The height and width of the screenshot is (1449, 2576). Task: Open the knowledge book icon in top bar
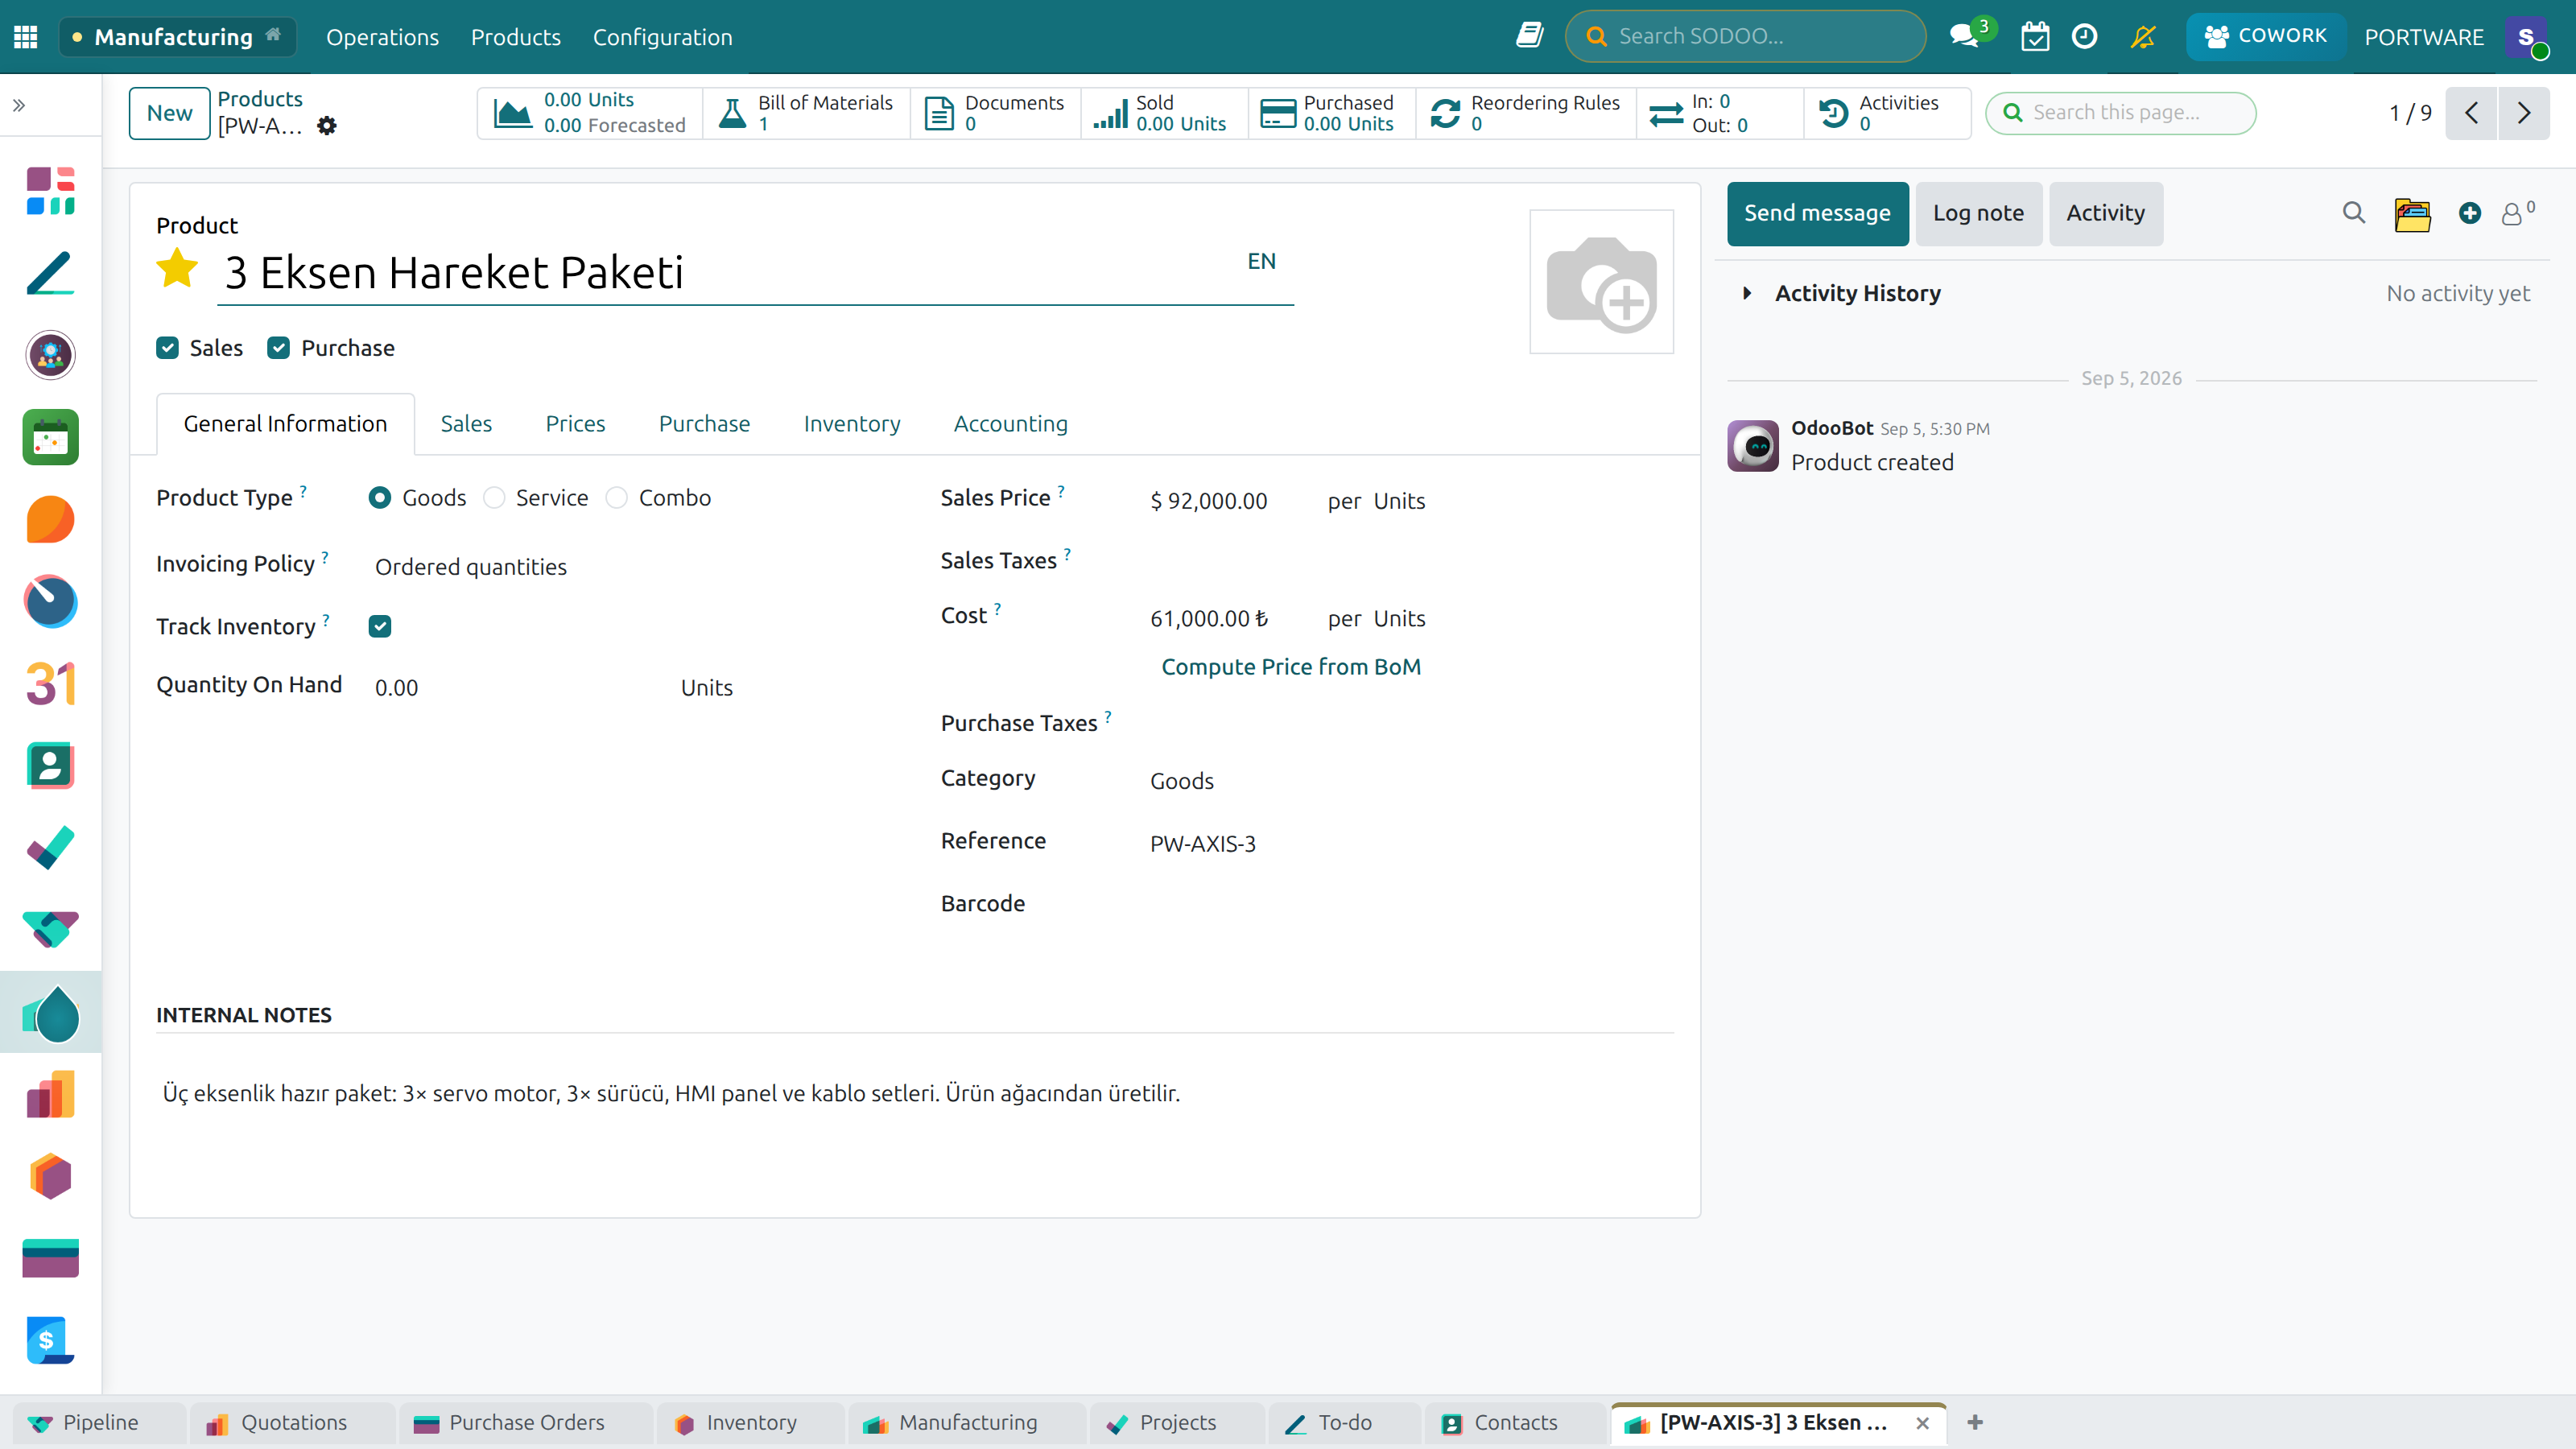click(1529, 36)
